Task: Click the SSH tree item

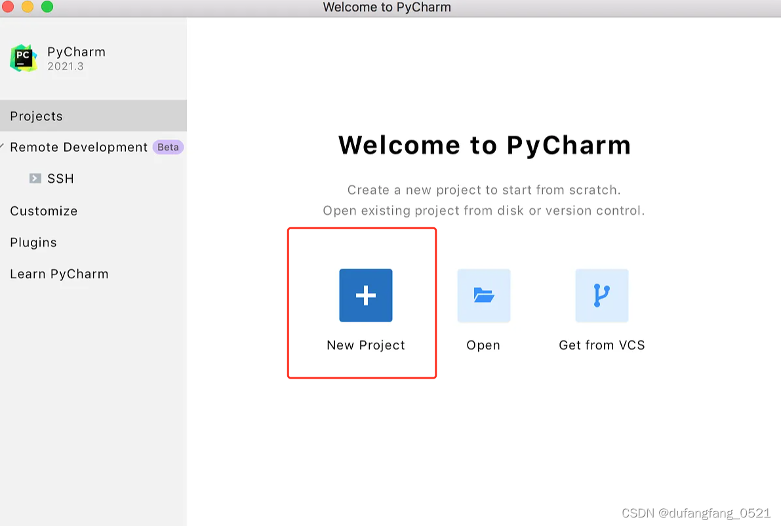Action: (x=60, y=178)
